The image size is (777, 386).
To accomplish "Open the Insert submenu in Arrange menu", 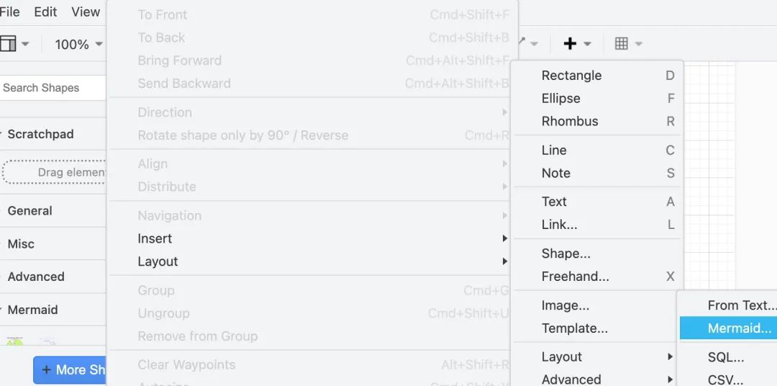I will [155, 238].
